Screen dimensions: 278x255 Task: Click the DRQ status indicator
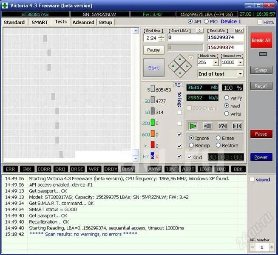(60, 169)
